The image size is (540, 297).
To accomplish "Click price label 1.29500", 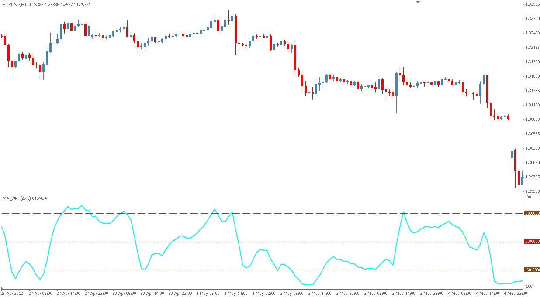I will (x=533, y=191).
